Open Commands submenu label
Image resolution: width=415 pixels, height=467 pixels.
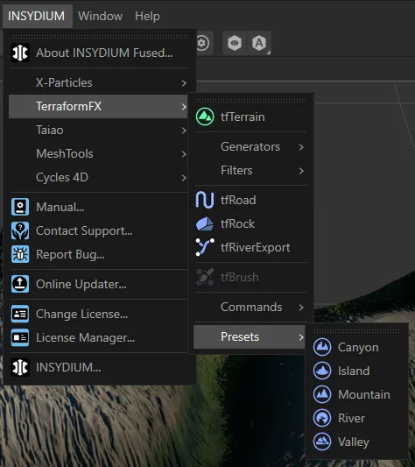click(x=251, y=307)
